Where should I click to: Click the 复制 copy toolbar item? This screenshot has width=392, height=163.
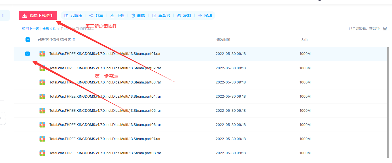[184, 16]
